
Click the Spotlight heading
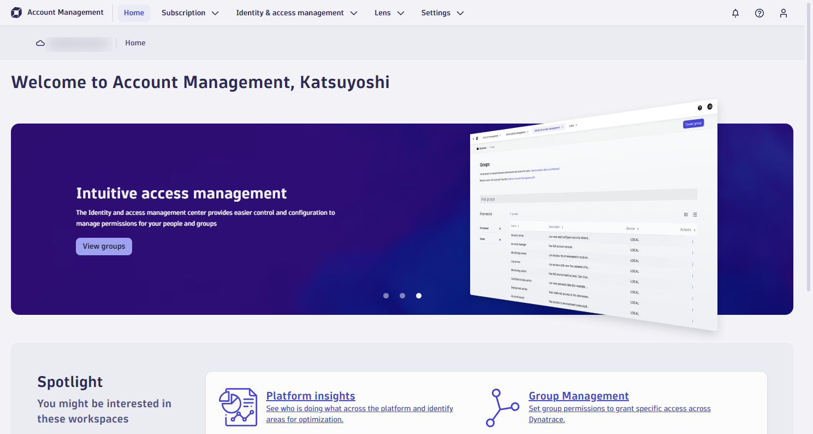pos(70,382)
